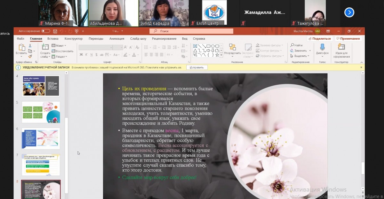
Task: Toggle bold Ж formatting
Action: pyautogui.click(x=81, y=55)
